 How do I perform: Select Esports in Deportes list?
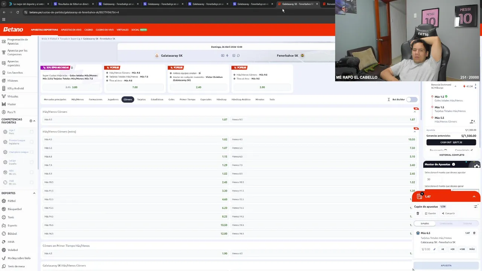click(x=12, y=225)
